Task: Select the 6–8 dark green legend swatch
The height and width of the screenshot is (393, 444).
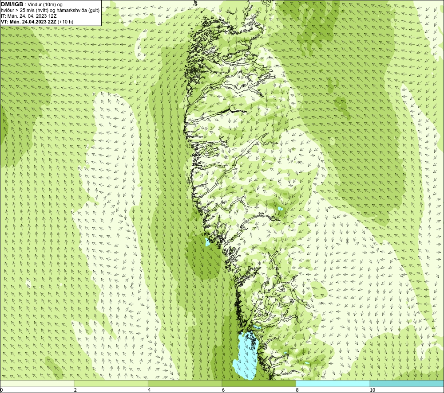Action: [259, 383]
